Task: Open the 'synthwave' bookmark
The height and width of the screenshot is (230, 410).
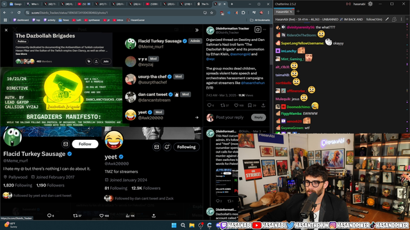Action: click(x=92, y=20)
